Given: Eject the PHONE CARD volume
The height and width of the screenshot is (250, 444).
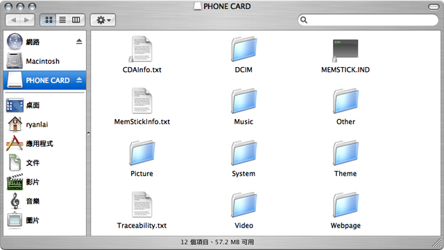Looking at the screenshot, I should click(79, 80).
